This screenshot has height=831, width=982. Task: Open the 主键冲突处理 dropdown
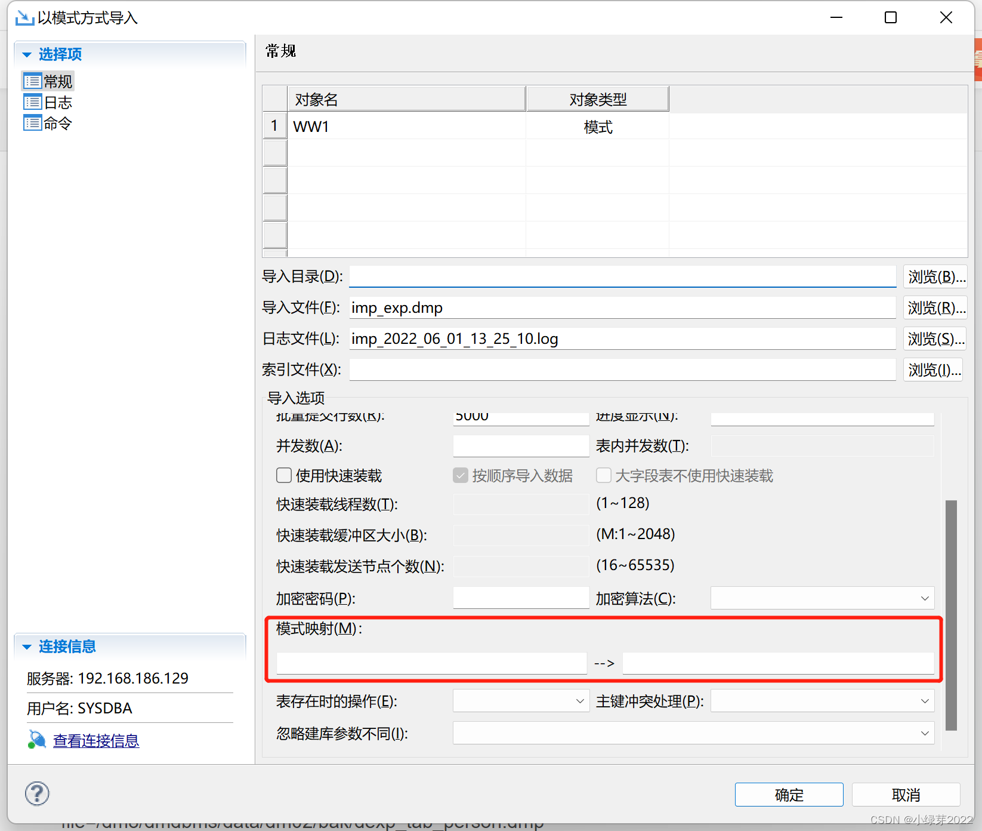coord(925,701)
